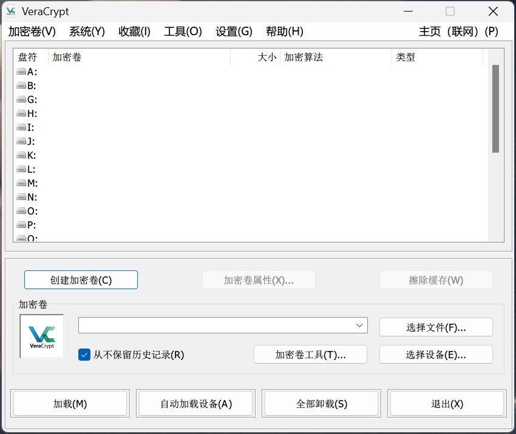
Task: Click the 退出(X) button
Action: [447, 404]
